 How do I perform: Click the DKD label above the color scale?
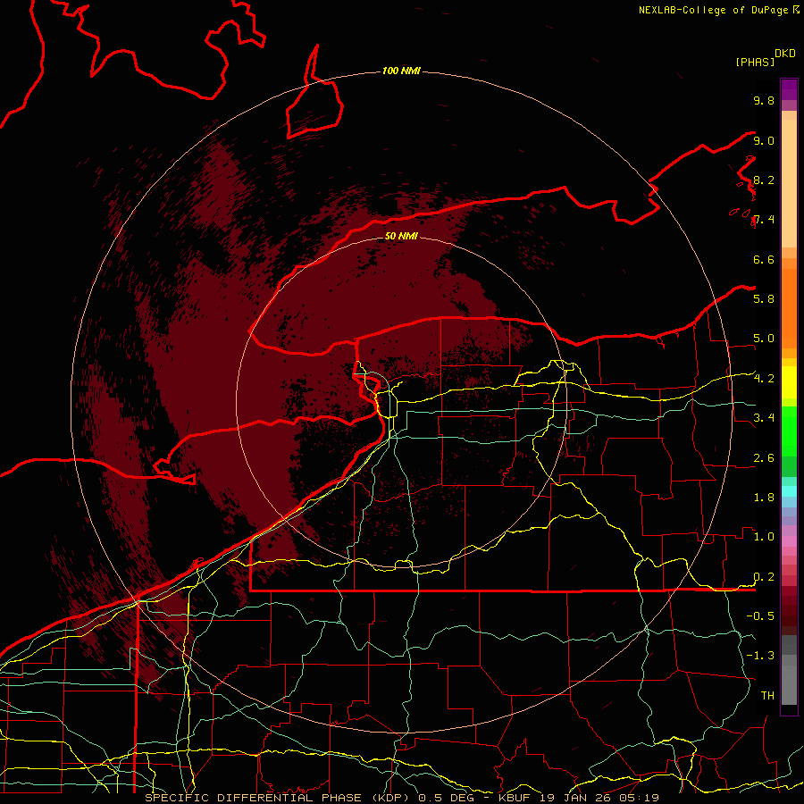[785, 54]
